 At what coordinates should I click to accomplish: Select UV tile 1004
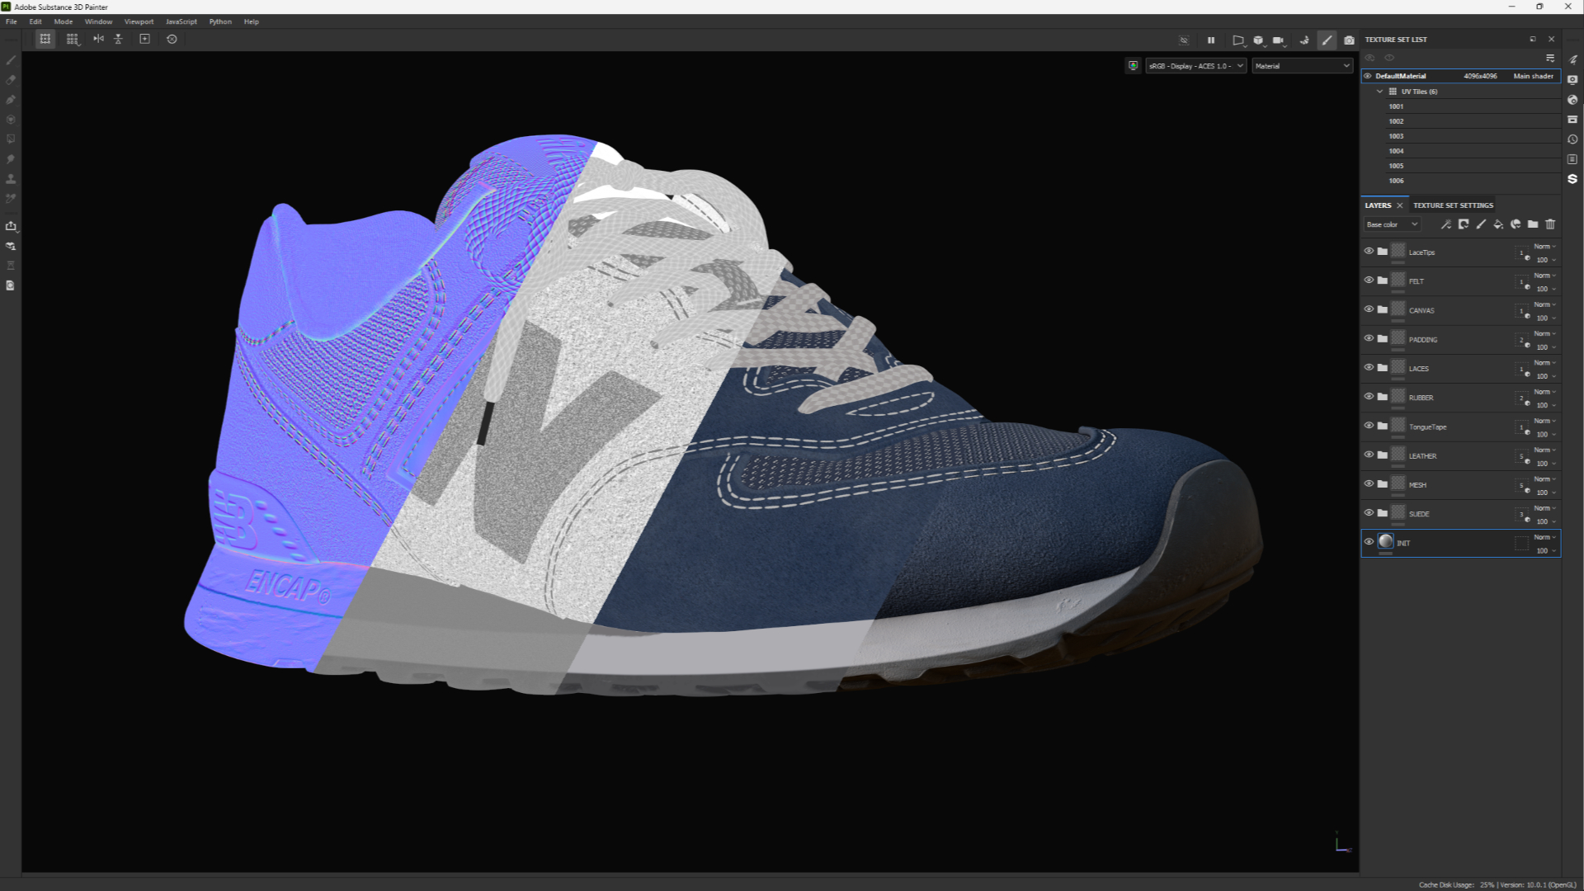coord(1396,151)
